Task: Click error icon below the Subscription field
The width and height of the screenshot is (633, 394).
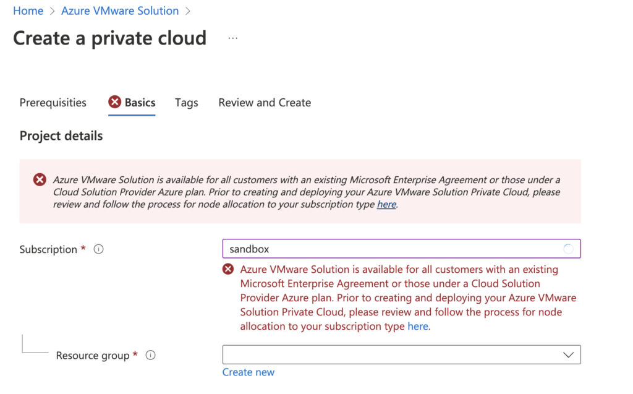Action: pyautogui.click(x=229, y=269)
